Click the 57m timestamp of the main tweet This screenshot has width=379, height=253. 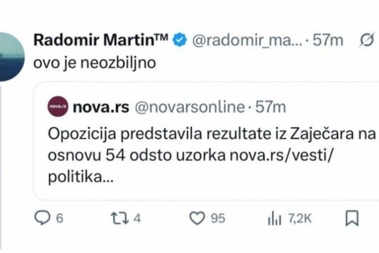click(x=329, y=41)
